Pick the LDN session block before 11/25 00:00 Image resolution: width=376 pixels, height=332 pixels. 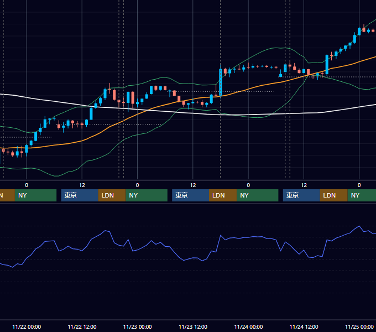(334, 195)
